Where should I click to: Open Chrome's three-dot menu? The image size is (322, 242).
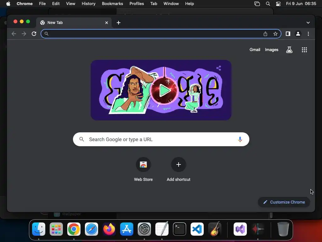pos(308,34)
